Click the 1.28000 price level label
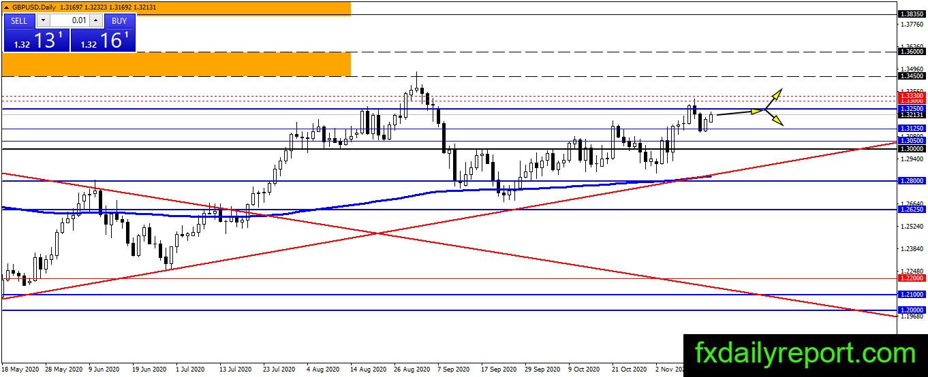Screen dimensions: 928x377 click(912, 181)
